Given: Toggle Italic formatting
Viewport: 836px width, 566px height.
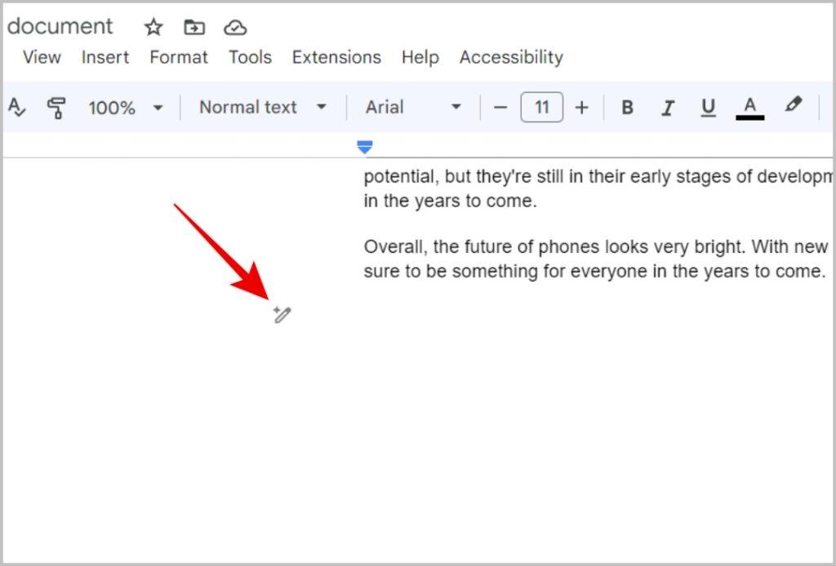Looking at the screenshot, I should pyautogui.click(x=668, y=108).
